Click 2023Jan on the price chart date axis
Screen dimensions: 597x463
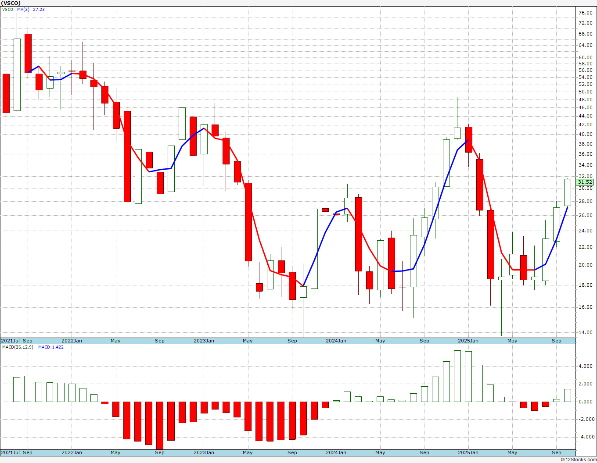[204, 341]
